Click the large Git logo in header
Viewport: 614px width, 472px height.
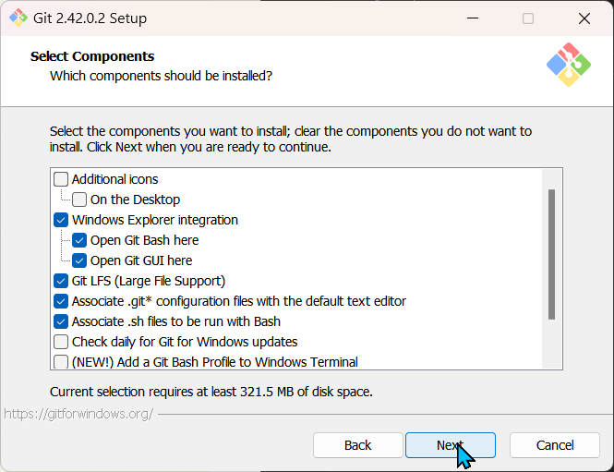point(569,65)
